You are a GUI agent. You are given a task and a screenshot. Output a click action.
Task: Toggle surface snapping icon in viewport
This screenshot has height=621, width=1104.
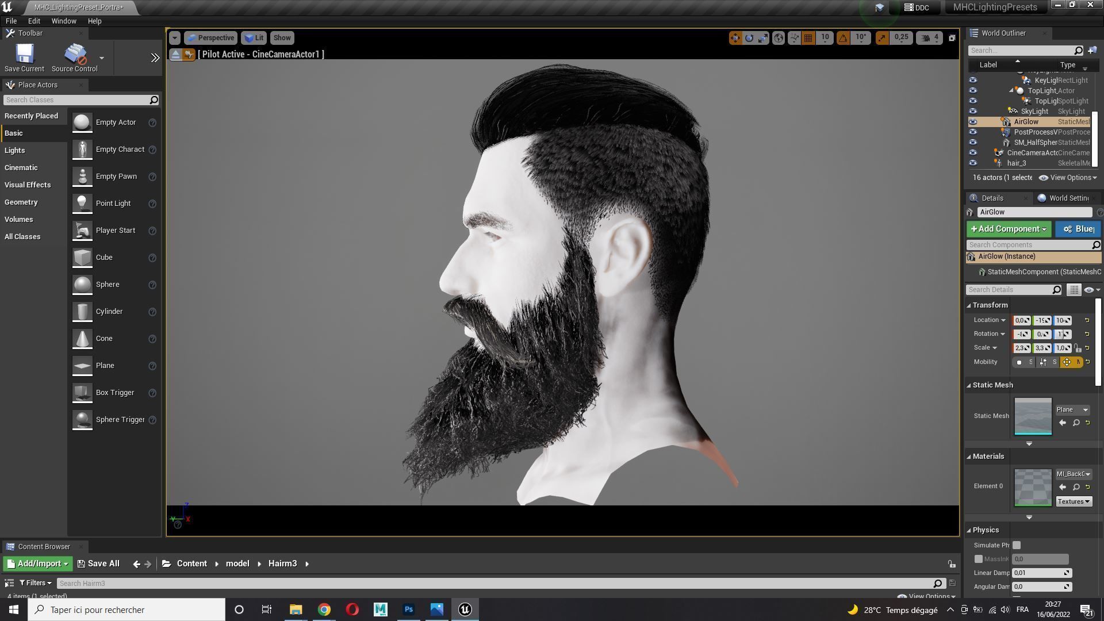794,38
